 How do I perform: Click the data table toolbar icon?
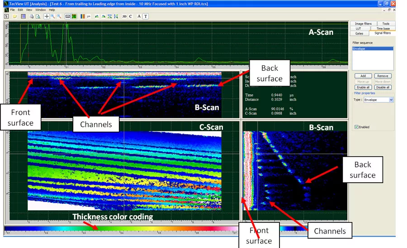pyautogui.click(x=23, y=16)
